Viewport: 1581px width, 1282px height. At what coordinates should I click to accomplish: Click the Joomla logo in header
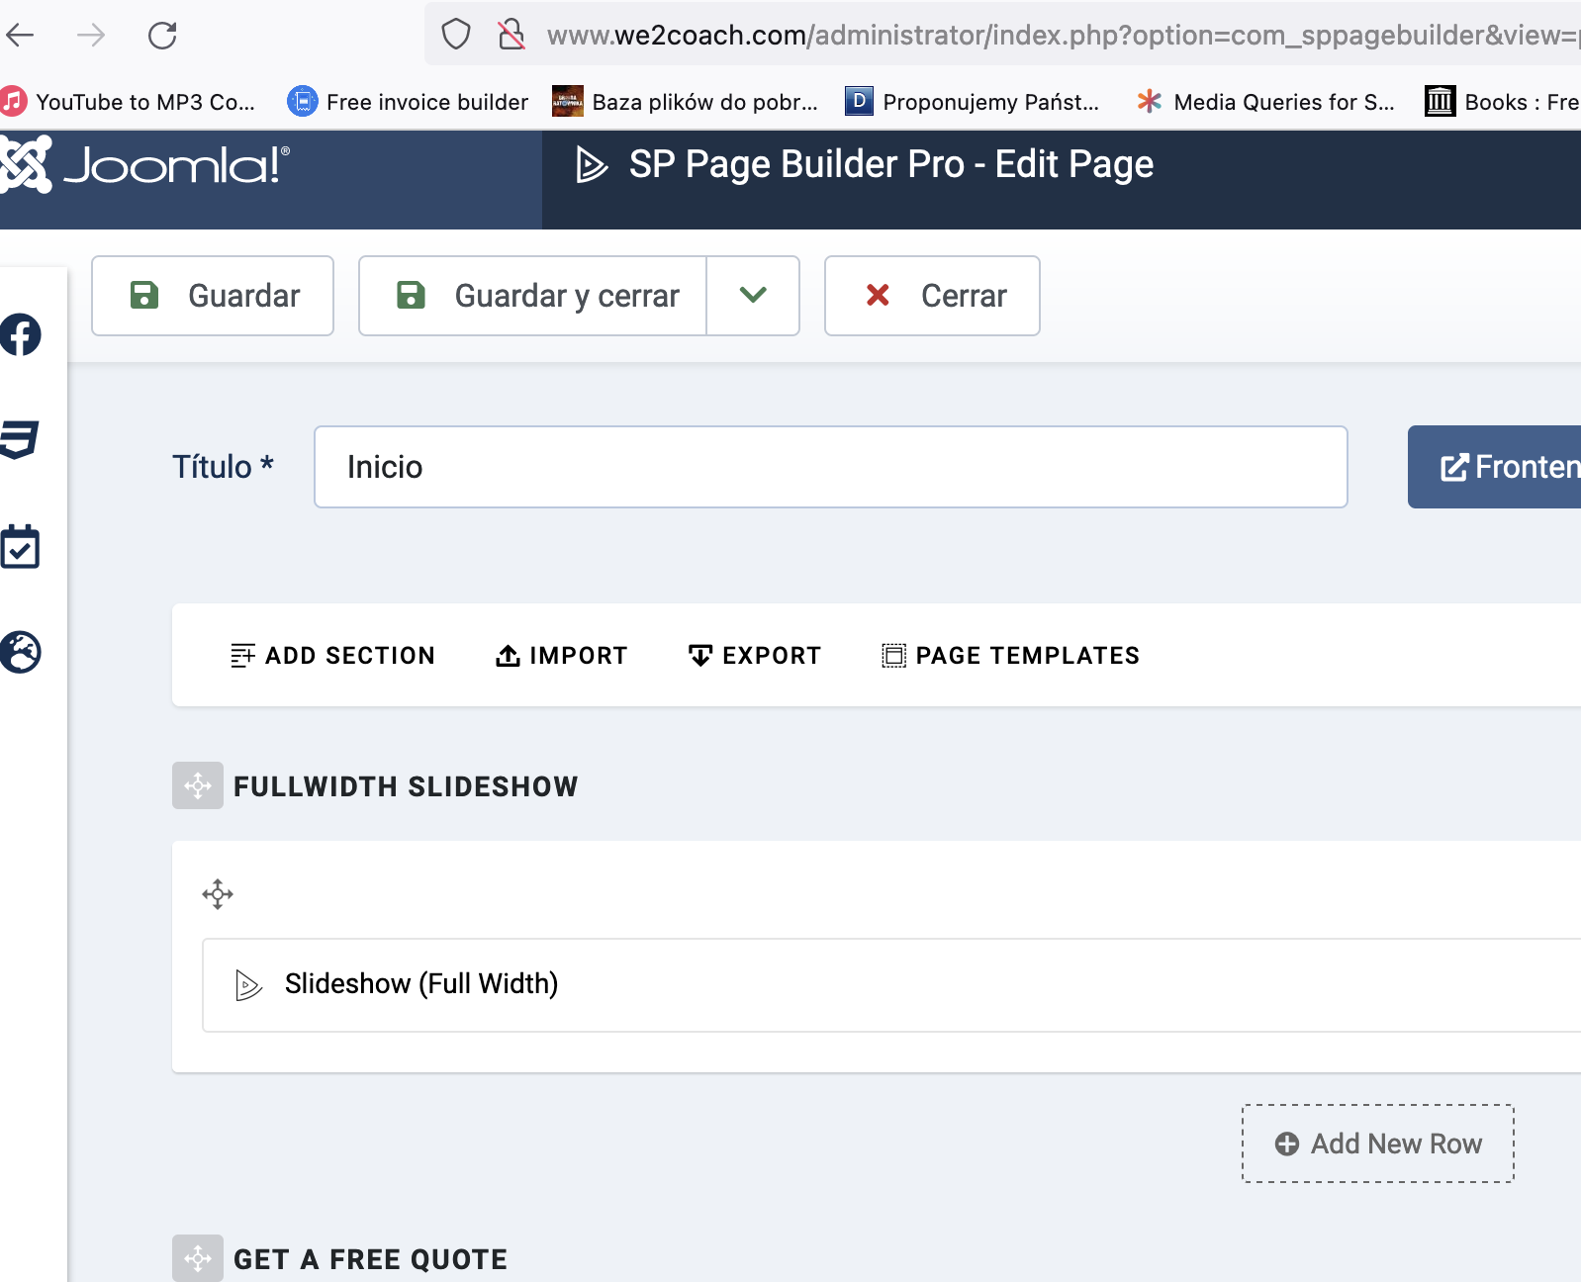tap(148, 165)
